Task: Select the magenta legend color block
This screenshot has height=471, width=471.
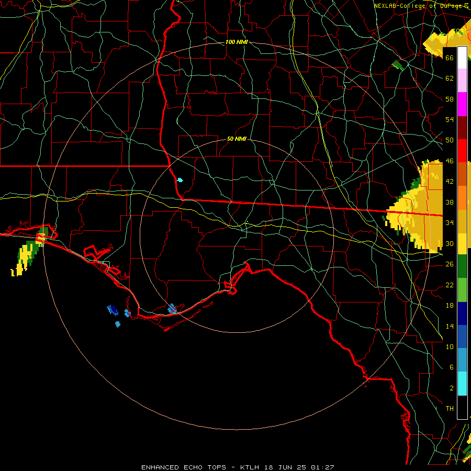Action: coord(462,104)
